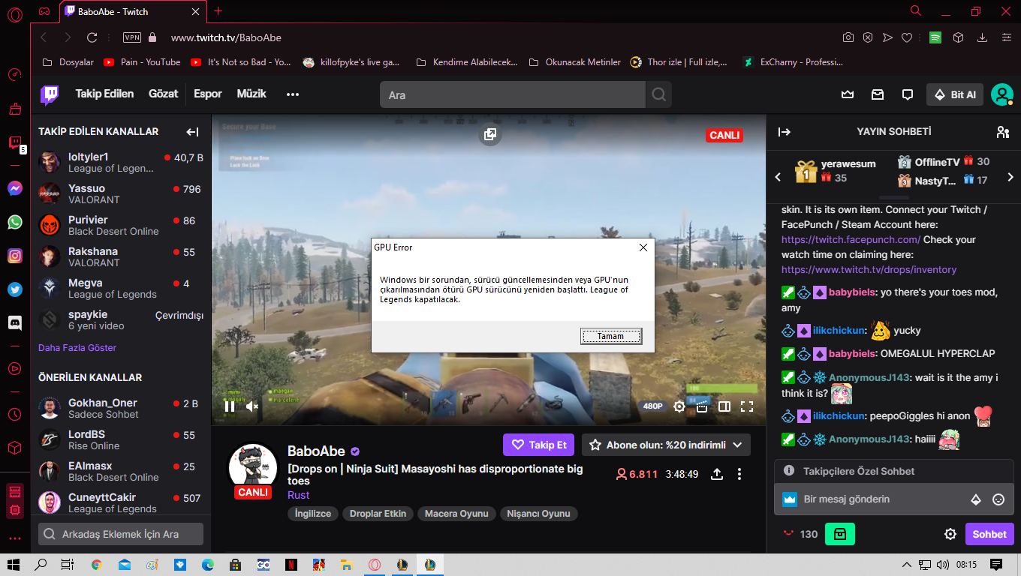The width and height of the screenshot is (1021, 576).
Task: Send message with the Sohbet button
Action: point(989,534)
